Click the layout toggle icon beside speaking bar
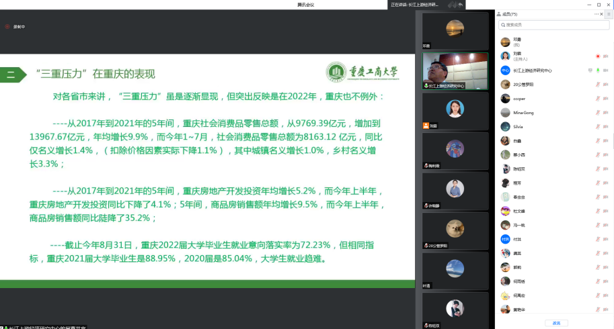Image resolution: width=614 pixels, height=329 pixels. [x=450, y=5]
